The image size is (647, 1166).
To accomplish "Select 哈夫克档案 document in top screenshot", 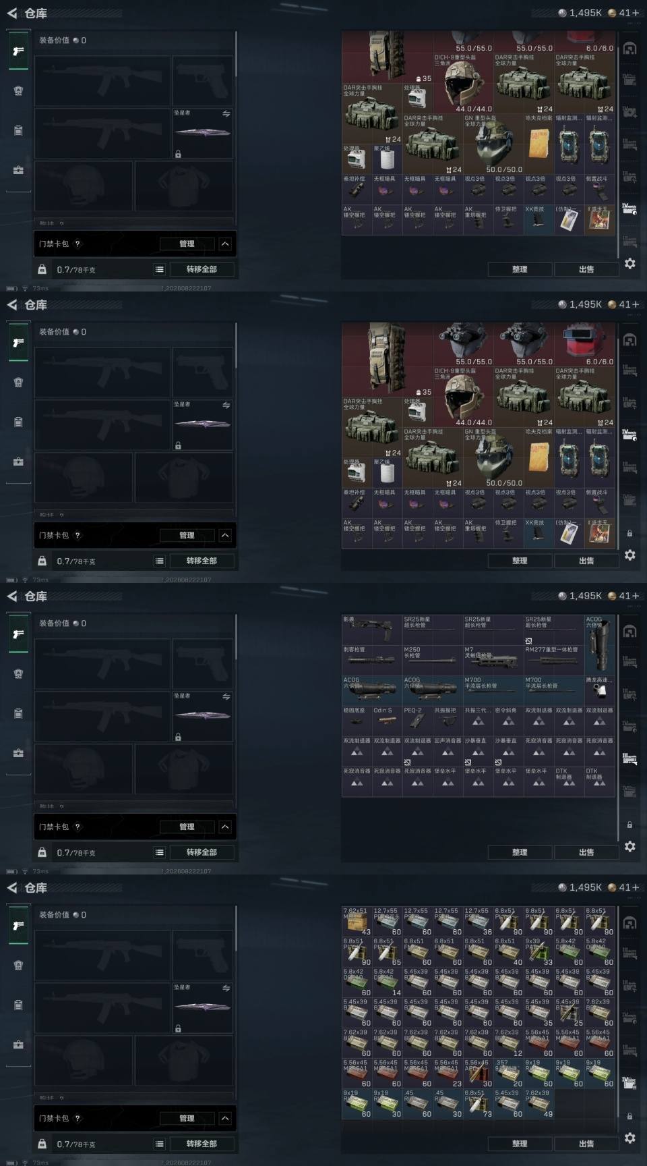I will click(x=539, y=144).
